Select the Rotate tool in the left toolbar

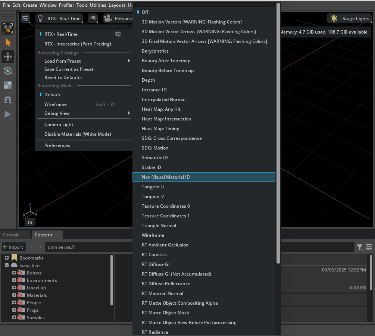pos(8,71)
